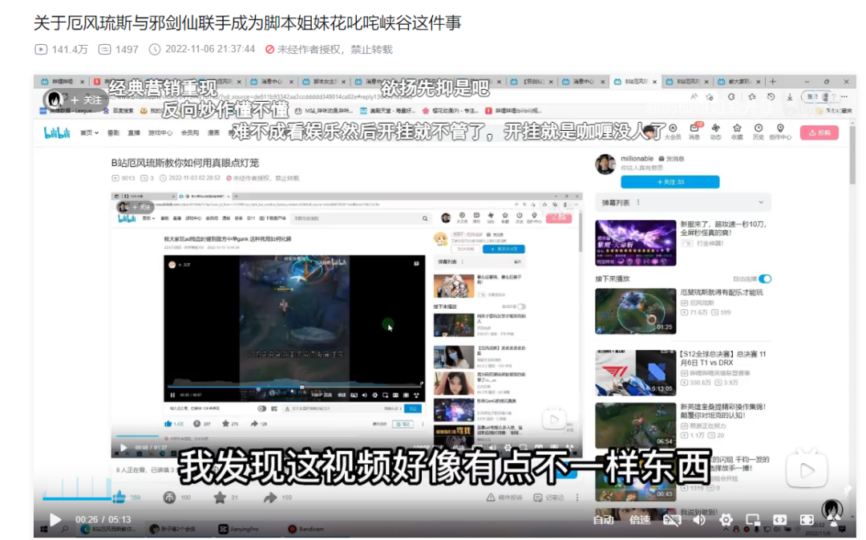Click the 记笔记 notes button

tap(549, 497)
